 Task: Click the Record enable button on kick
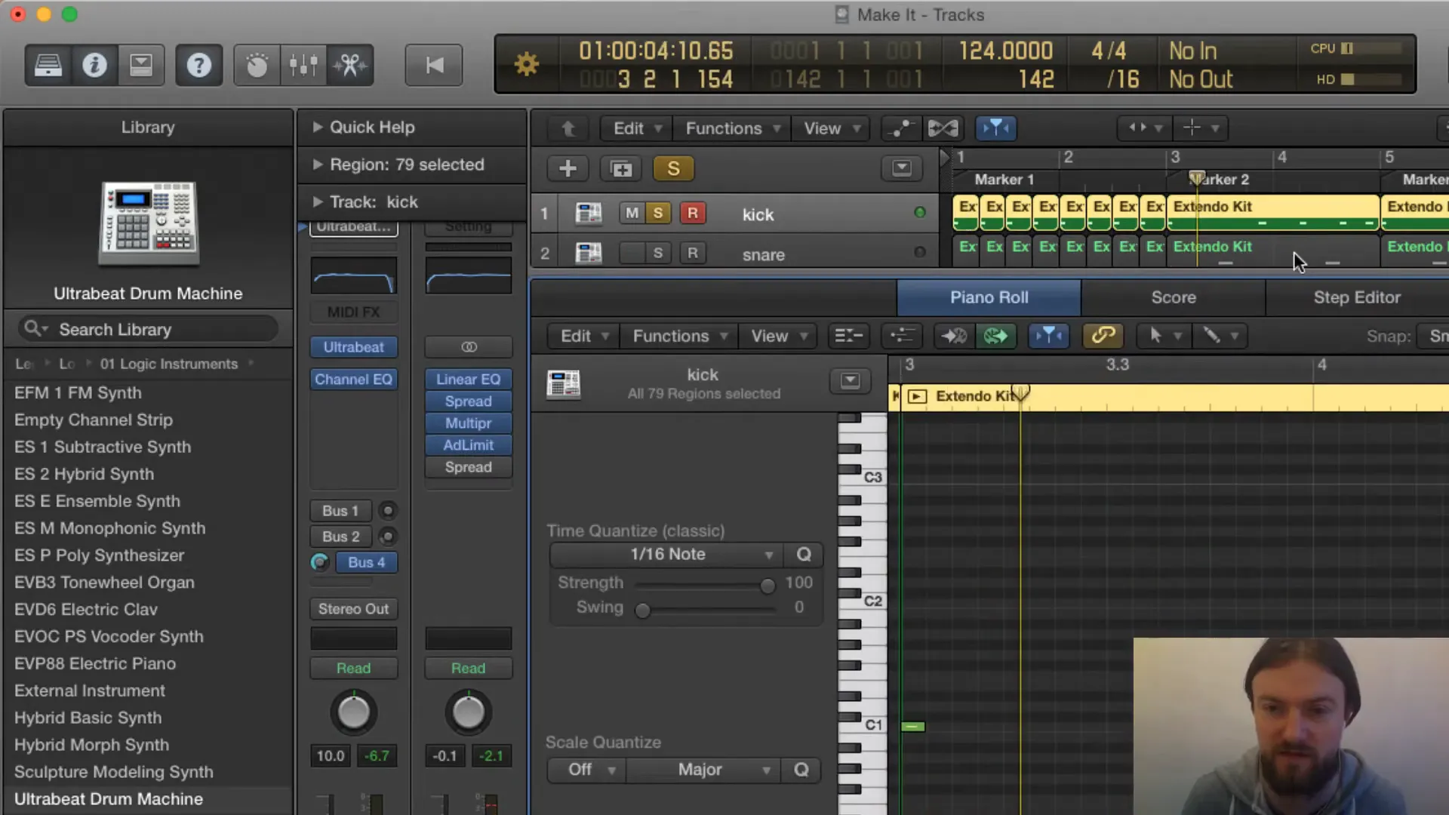pos(693,213)
